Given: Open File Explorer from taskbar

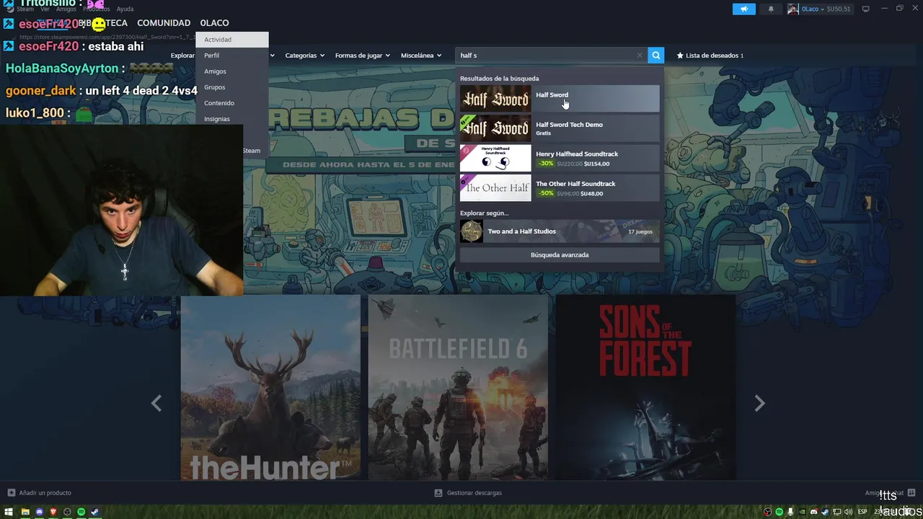Looking at the screenshot, I should 25,512.
